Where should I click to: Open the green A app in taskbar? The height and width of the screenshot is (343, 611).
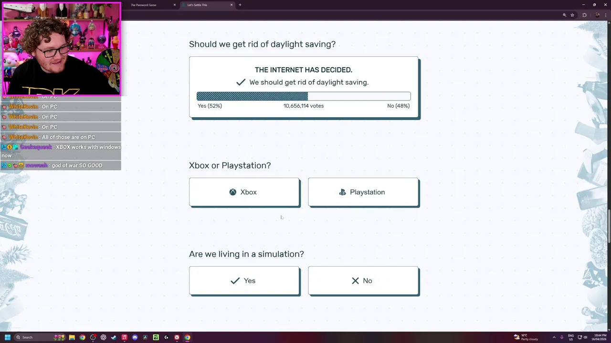pyautogui.click(x=156, y=337)
